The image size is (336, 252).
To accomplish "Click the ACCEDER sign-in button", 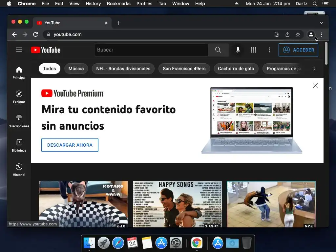I will tap(298, 50).
